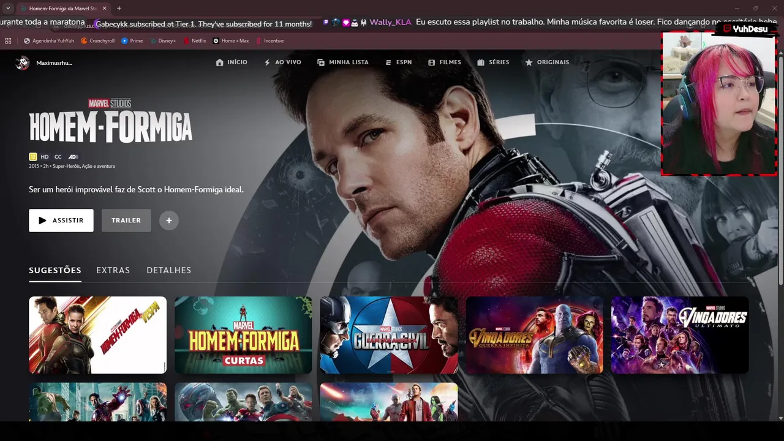
Task: Open Capitão América Guerra Civil thumbnail
Action: coord(389,335)
